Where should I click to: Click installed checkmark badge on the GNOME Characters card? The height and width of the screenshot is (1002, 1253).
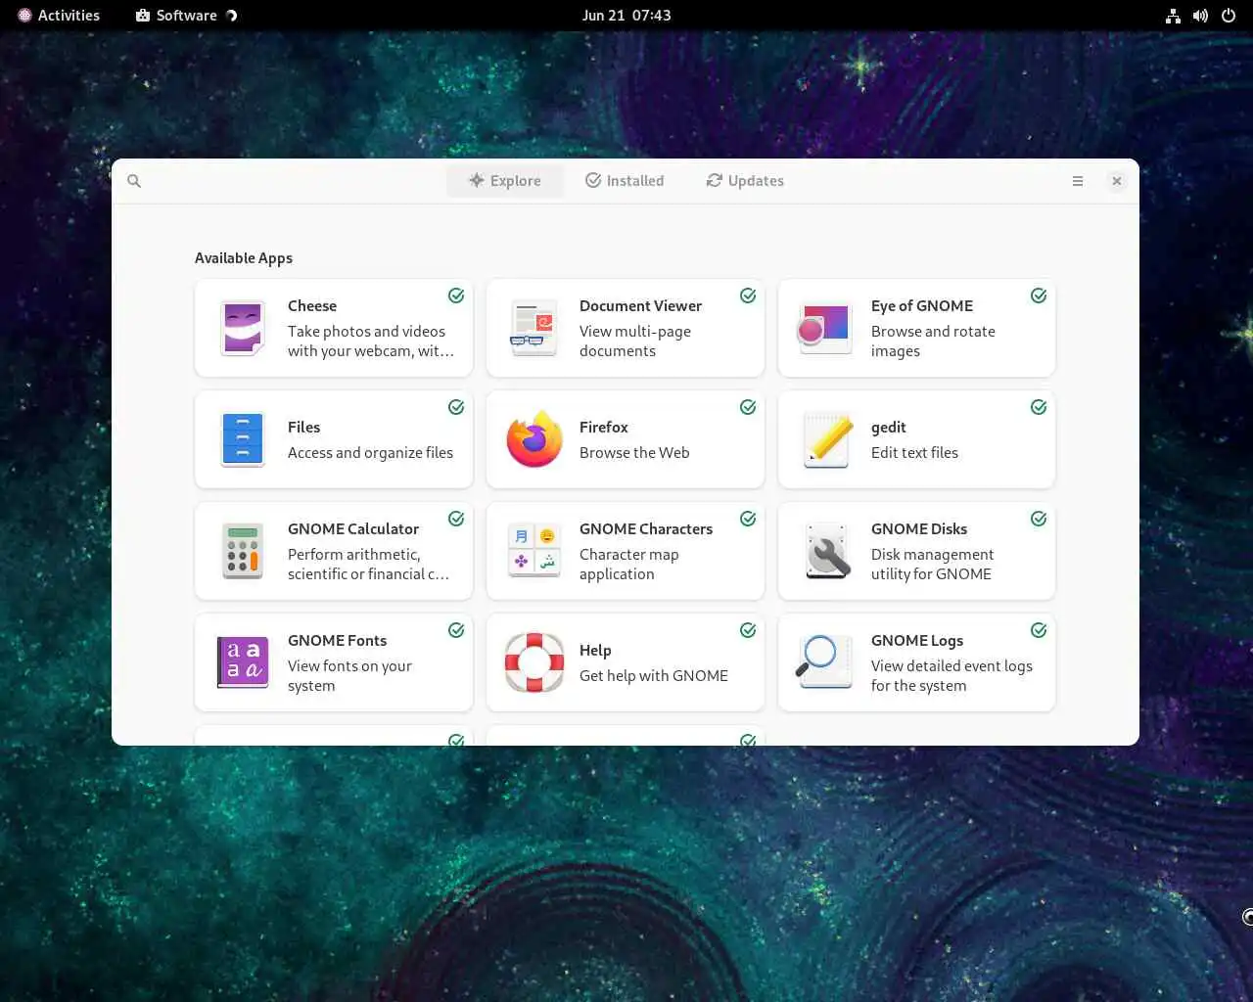point(748,519)
